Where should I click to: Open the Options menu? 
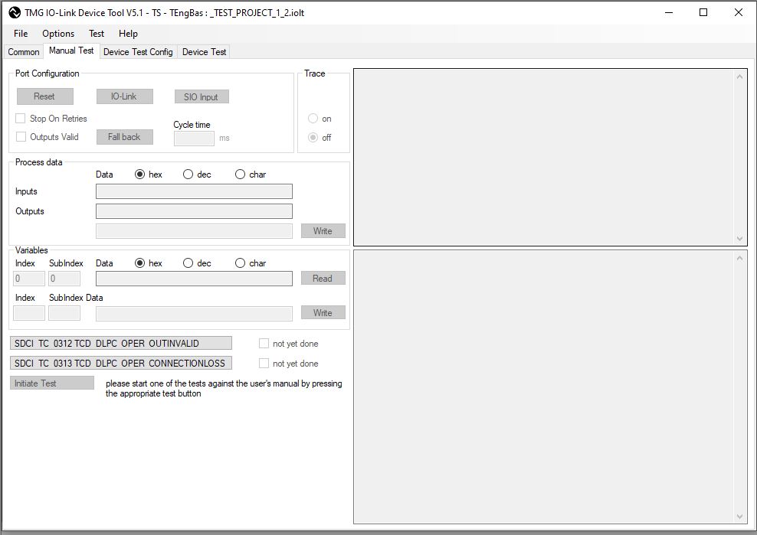[x=58, y=34]
